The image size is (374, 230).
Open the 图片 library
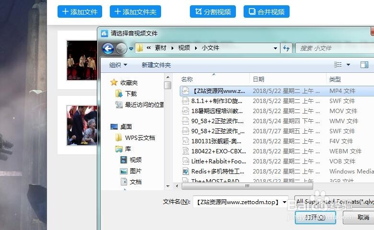[x=131, y=171]
